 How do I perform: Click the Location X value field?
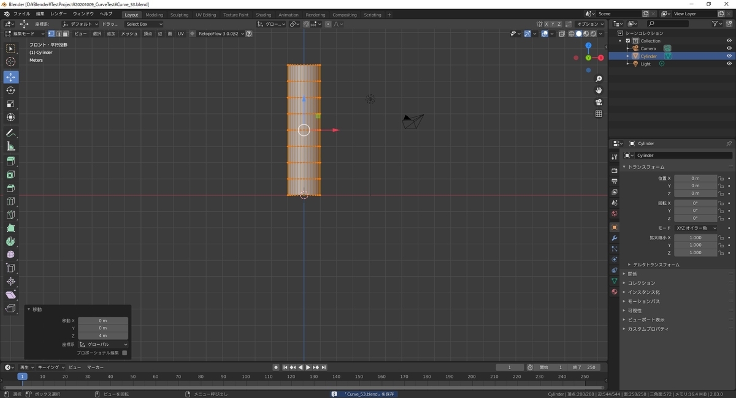pos(695,178)
